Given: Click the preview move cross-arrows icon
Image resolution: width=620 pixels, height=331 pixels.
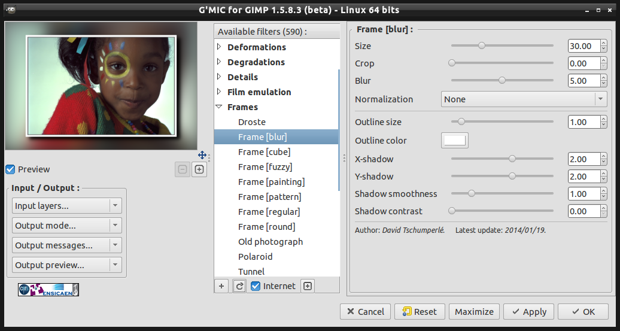Looking at the screenshot, I should click(x=202, y=154).
